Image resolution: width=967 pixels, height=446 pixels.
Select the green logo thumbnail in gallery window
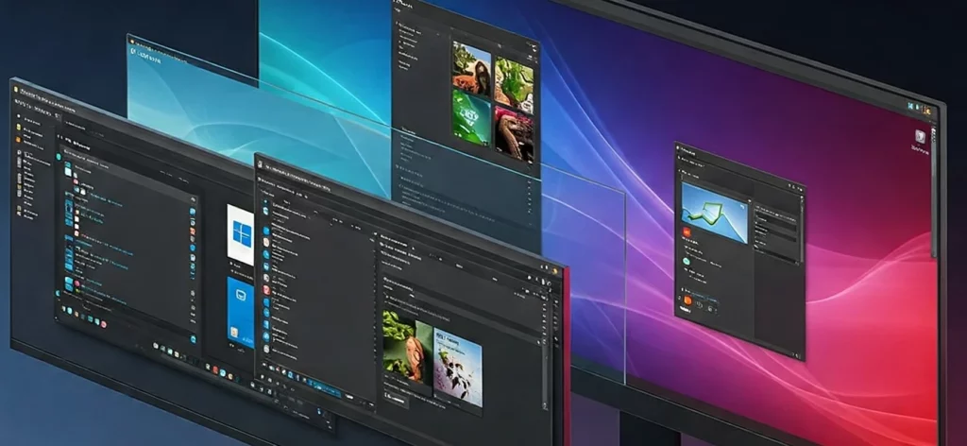[471, 117]
